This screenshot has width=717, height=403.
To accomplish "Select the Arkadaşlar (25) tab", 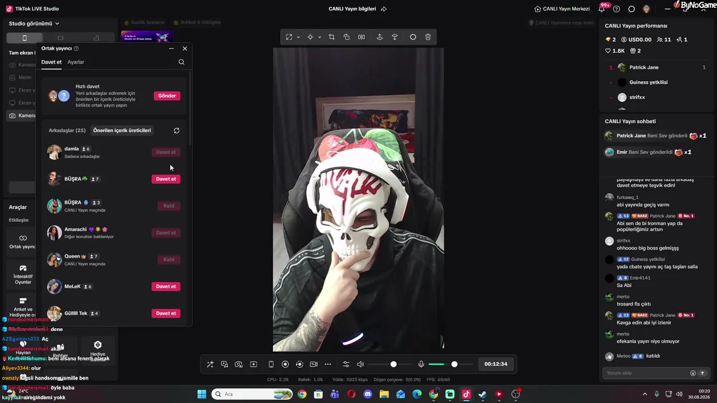I will (x=67, y=130).
